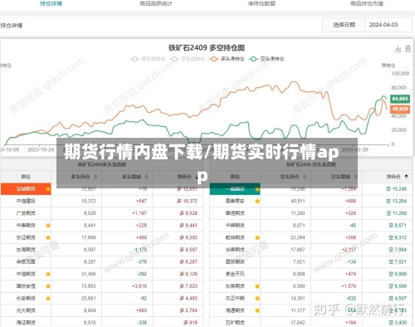Click the change value +1,197
This screenshot has width=415, height=327.
(x=139, y=213)
